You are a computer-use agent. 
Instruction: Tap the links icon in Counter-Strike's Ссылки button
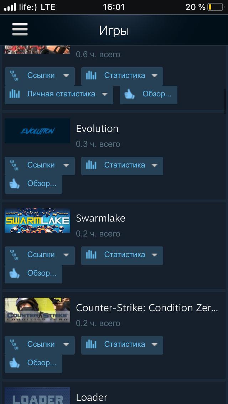pos(15,345)
